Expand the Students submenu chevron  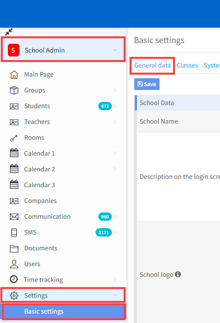(115, 106)
